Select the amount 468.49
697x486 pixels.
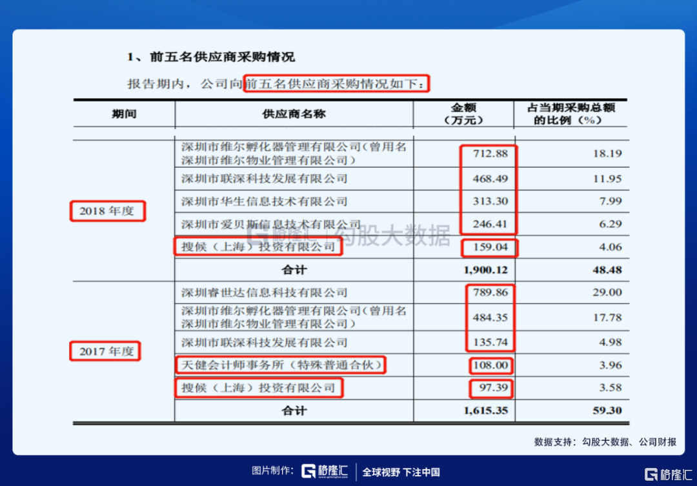tap(490, 179)
